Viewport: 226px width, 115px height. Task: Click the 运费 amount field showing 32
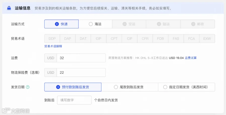coord(81,58)
